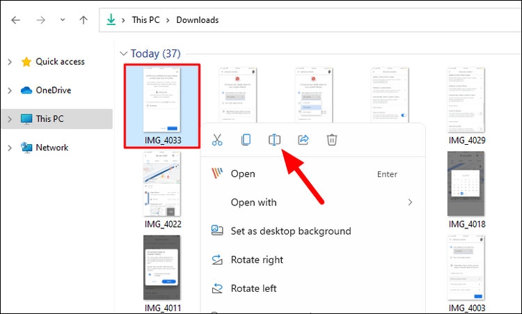Click the IMG_4033 file name
This screenshot has height=314, width=522.
pyautogui.click(x=163, y=140)
